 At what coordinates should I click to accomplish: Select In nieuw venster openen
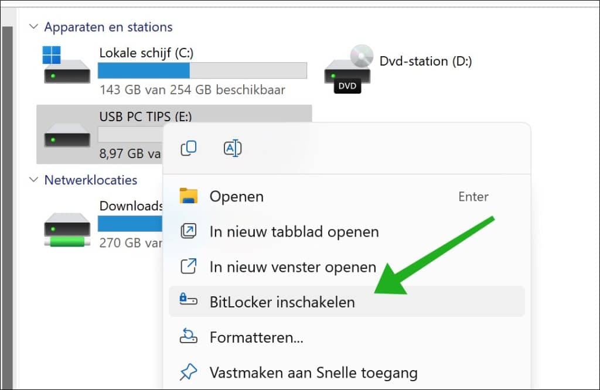pos(347,267)
